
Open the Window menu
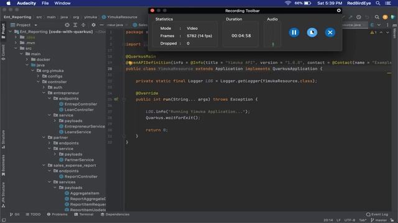pyautogui.click(x=62, y=3)
